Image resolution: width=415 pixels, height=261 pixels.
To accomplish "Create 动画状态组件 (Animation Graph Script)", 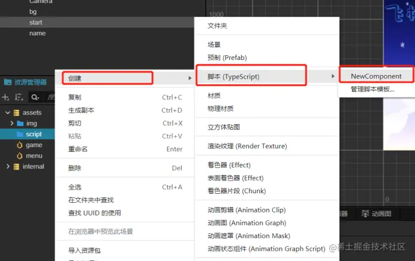I will point(267,249).
